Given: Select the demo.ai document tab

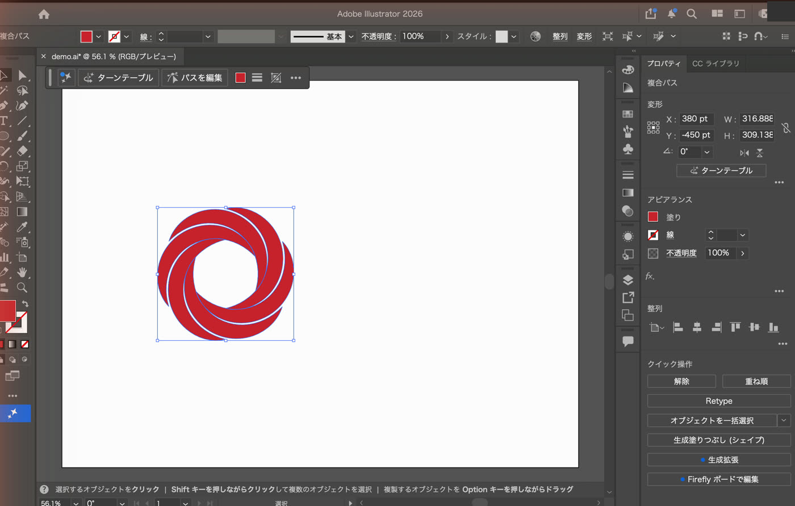Looking at the screenshot, I should (114, 56).
